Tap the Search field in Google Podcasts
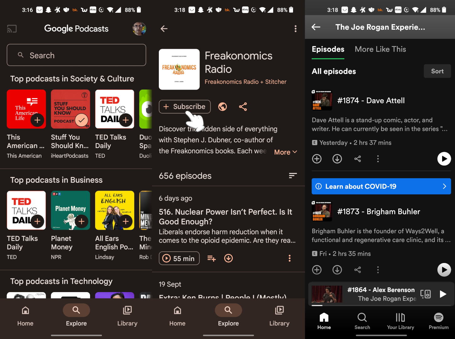 coord(76,55)
